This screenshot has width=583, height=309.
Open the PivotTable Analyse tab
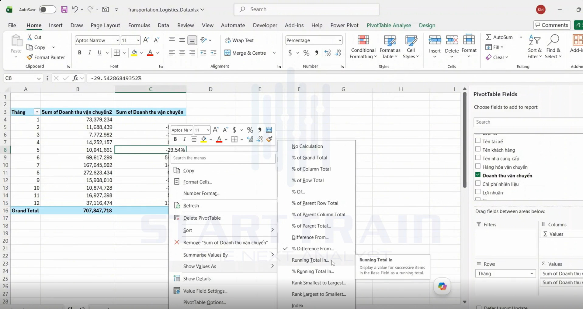click(x=389, y=25)
